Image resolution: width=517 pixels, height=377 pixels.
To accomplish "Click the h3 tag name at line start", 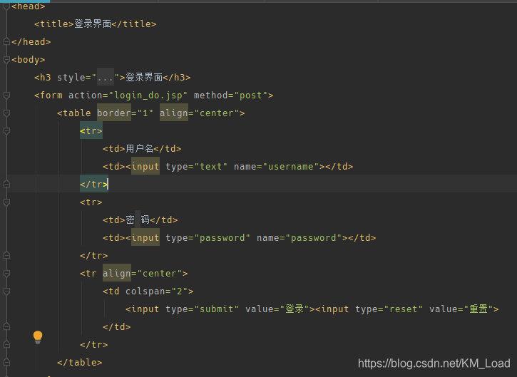I will tap(46, 78).
